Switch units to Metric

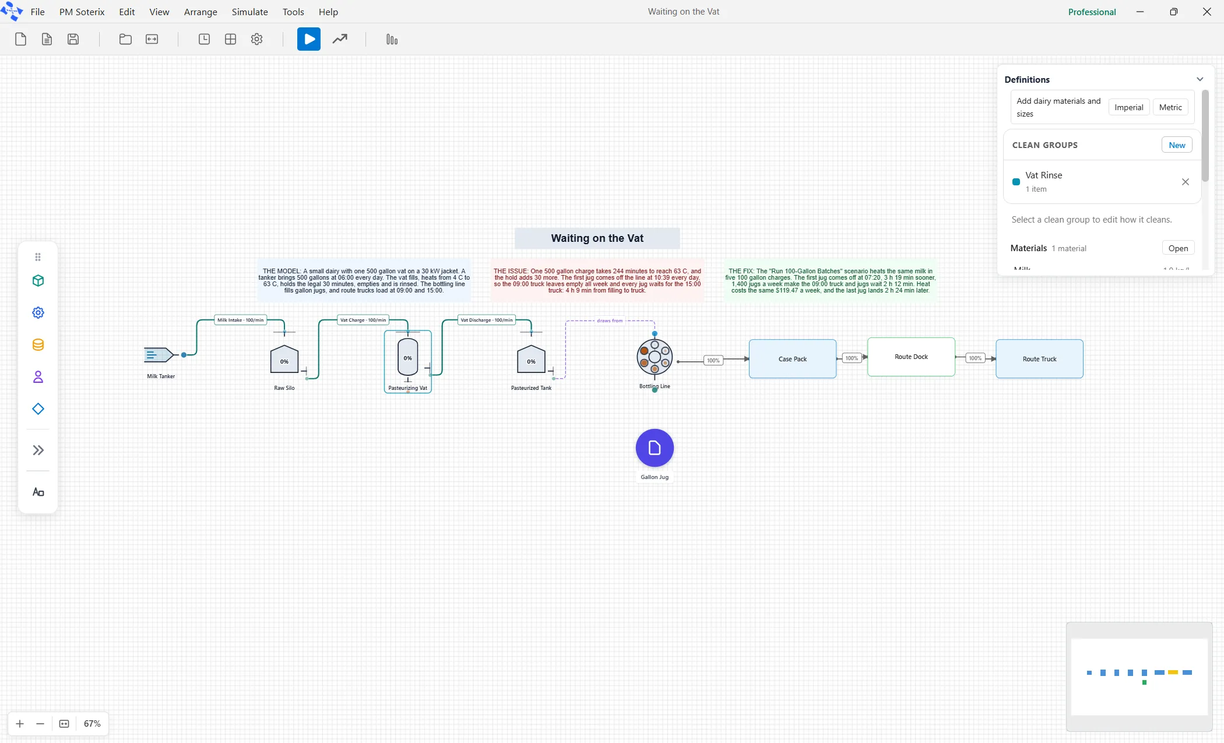1170,107
